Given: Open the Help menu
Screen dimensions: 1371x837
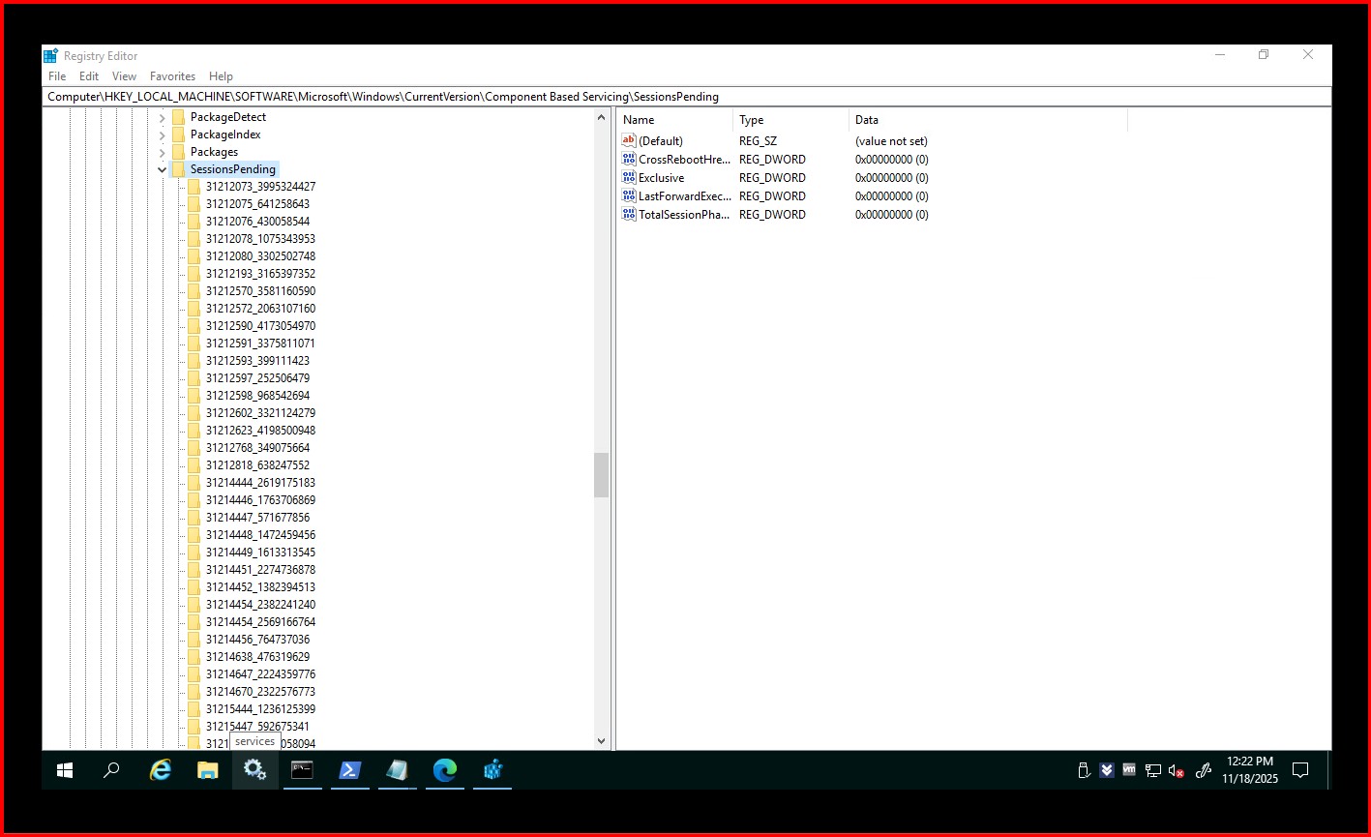Looking at the screenshot, I should pos(221,76).
